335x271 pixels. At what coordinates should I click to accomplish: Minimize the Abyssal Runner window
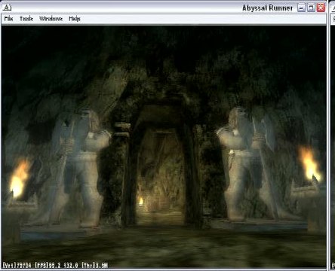[301, 8]
